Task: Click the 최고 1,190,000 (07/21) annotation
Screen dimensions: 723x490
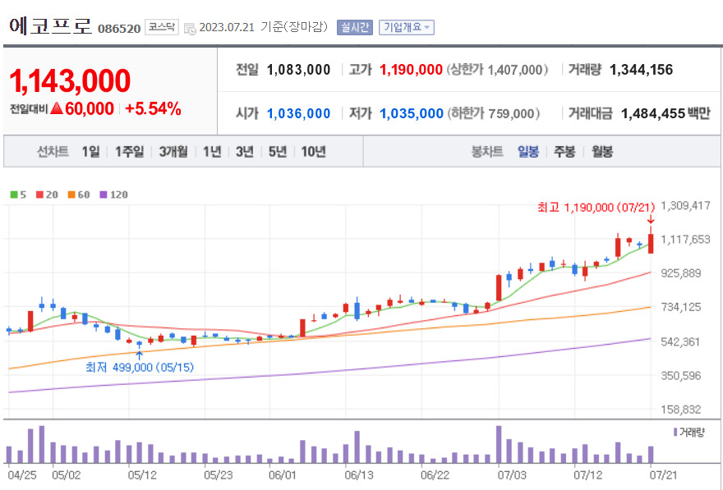Action: coord(596,207)
